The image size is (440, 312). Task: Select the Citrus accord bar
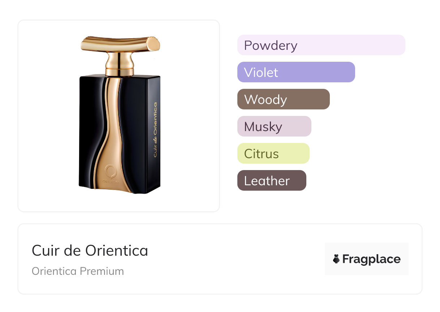[x=273, y=153]
